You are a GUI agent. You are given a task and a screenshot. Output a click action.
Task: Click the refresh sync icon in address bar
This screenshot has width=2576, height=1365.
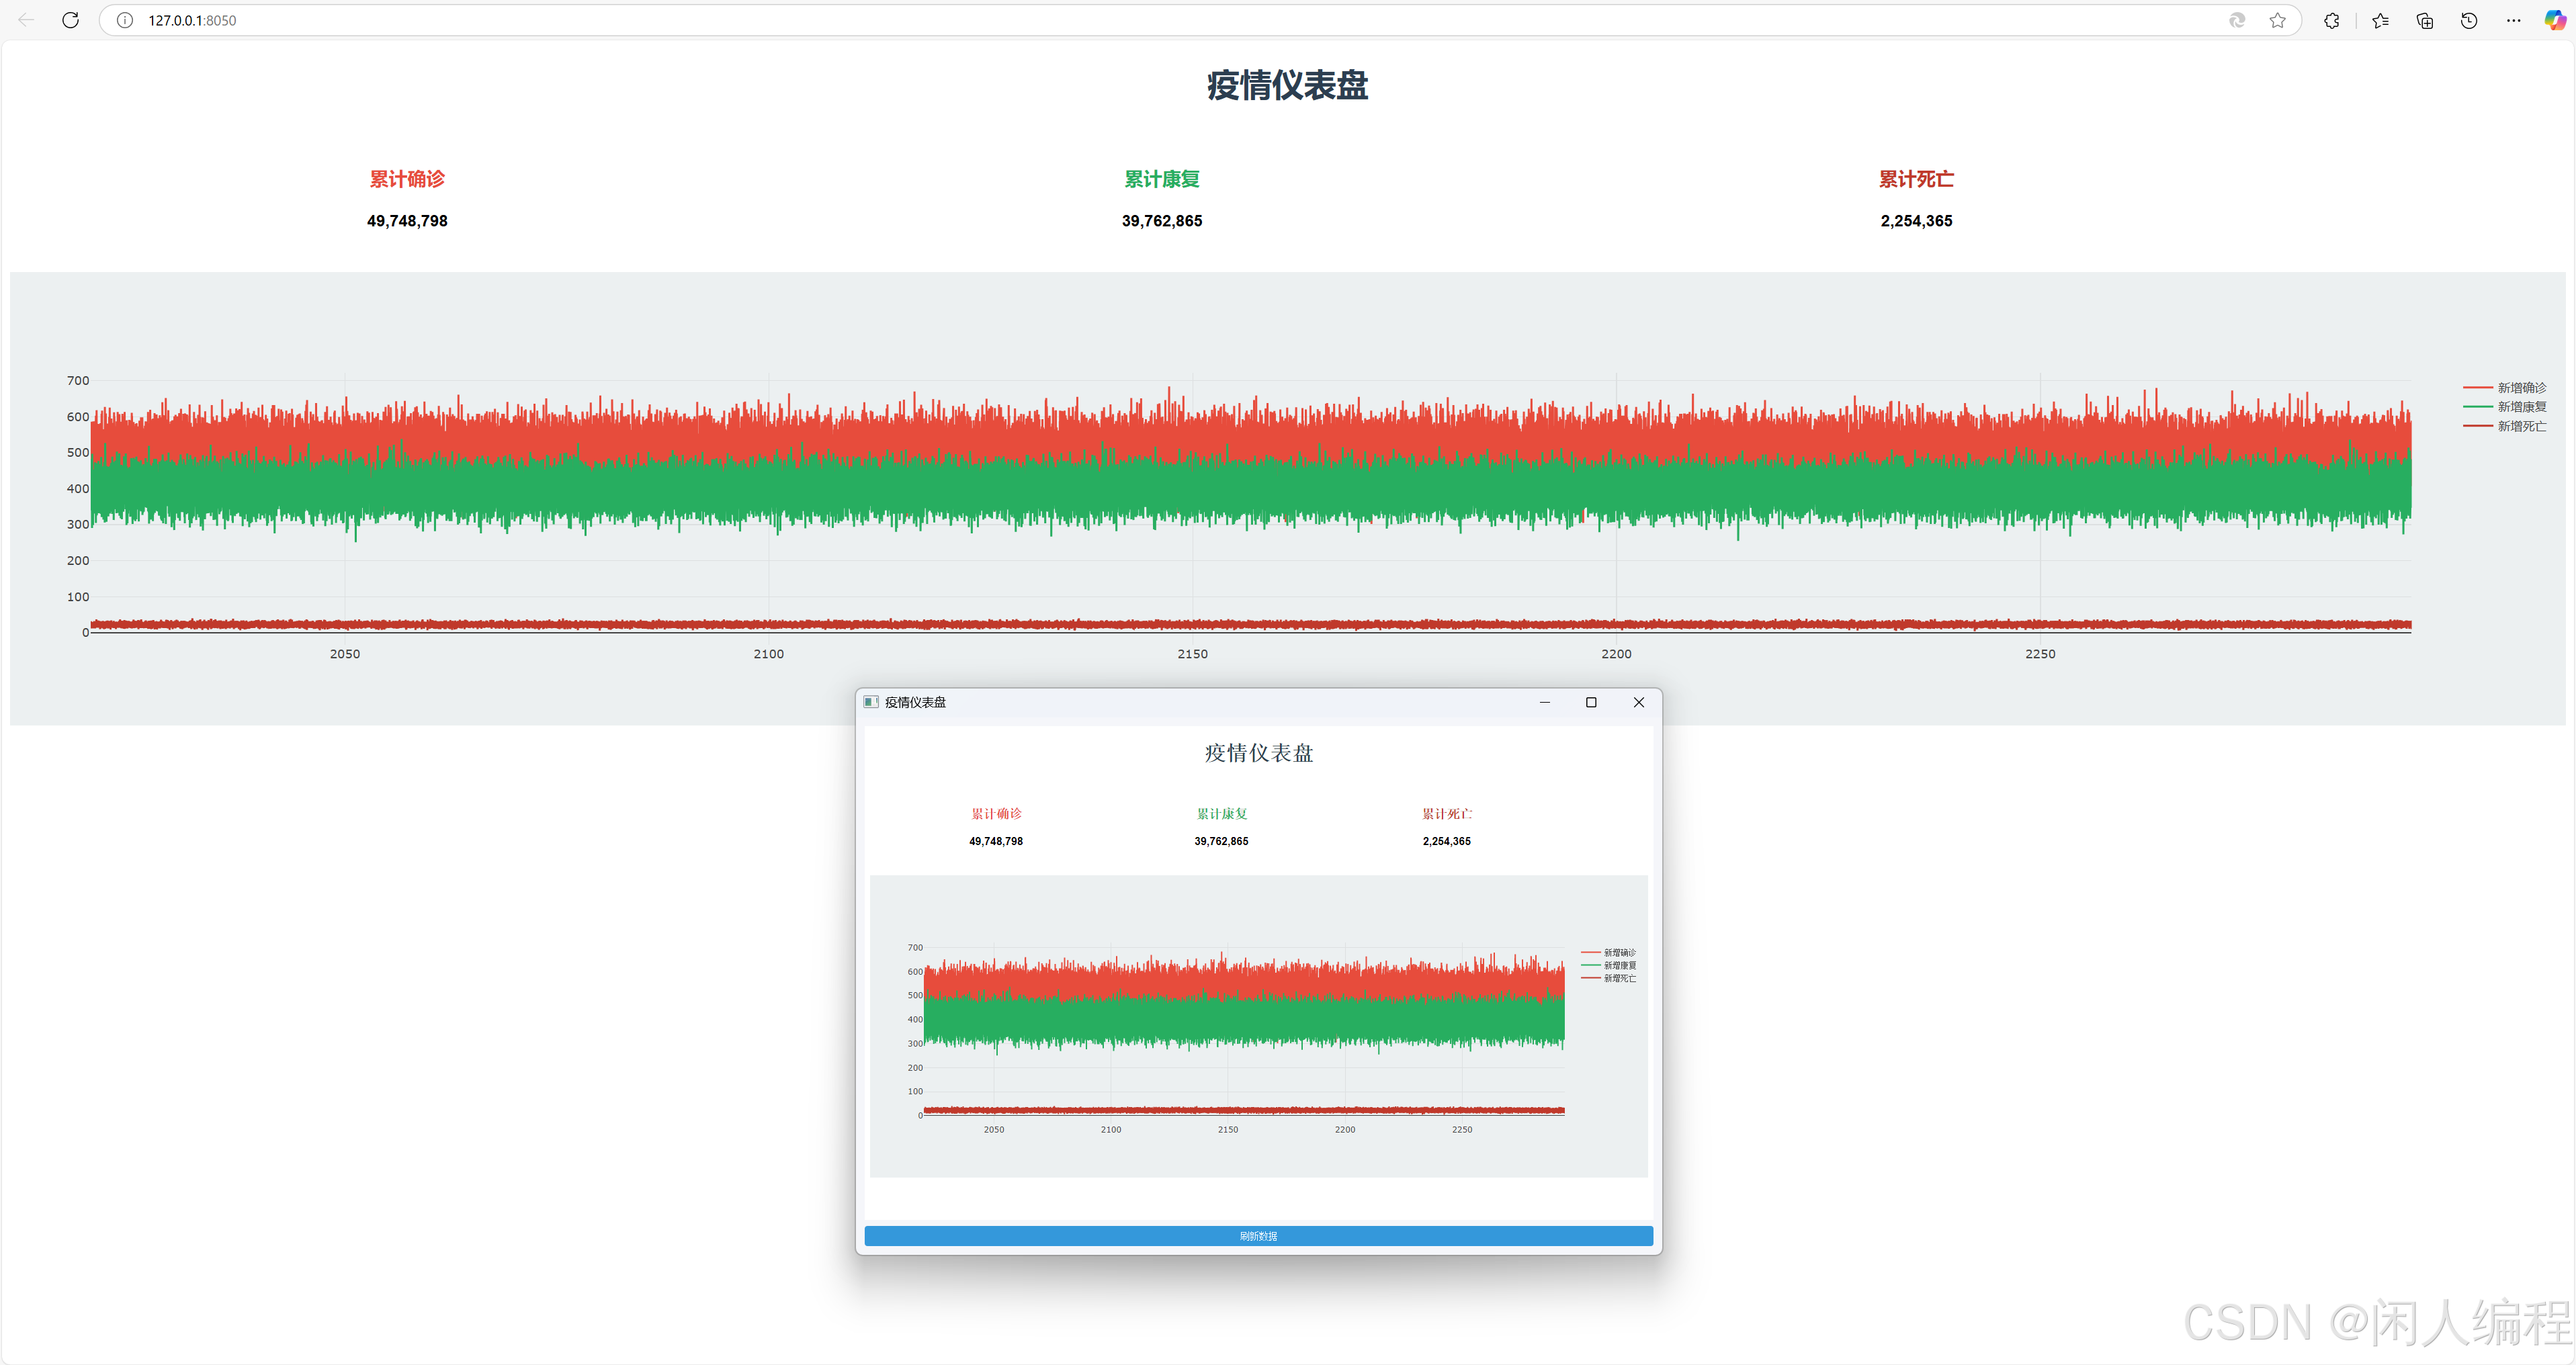coord(2237,20)
